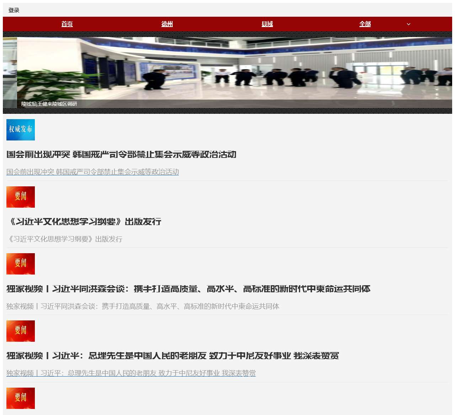
Task: Expand the chevron dropdown beside 全部
Action: (x=408, y=24)
